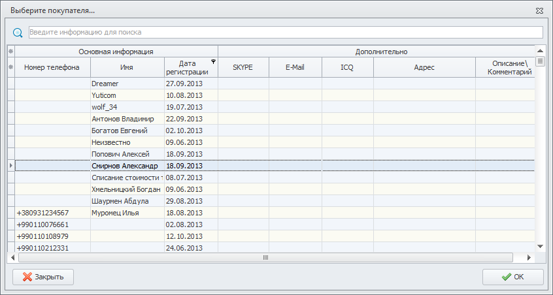Sort by the Имя column header
Viewport: 553px width, 295px height.
tap(127, 67)
